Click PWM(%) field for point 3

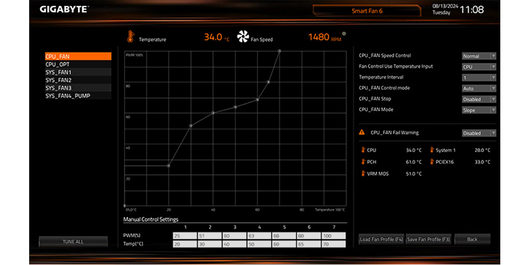[x=234, y=236]
